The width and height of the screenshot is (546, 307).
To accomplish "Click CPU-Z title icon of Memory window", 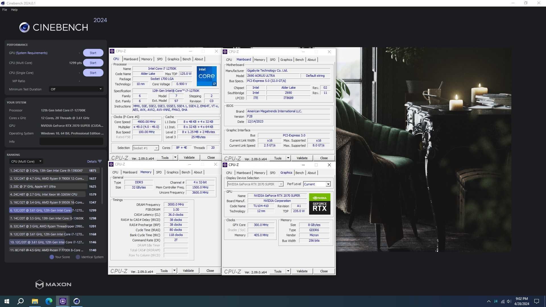I will (111, 164).
